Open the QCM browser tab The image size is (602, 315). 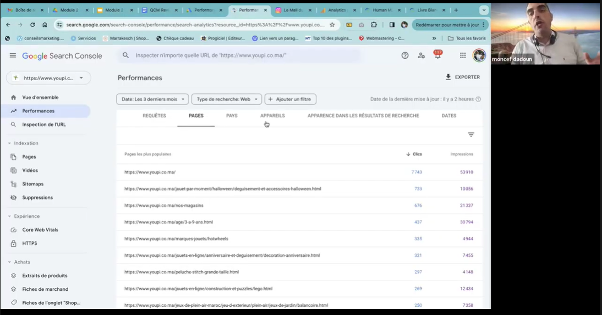[x=160, y=10]
